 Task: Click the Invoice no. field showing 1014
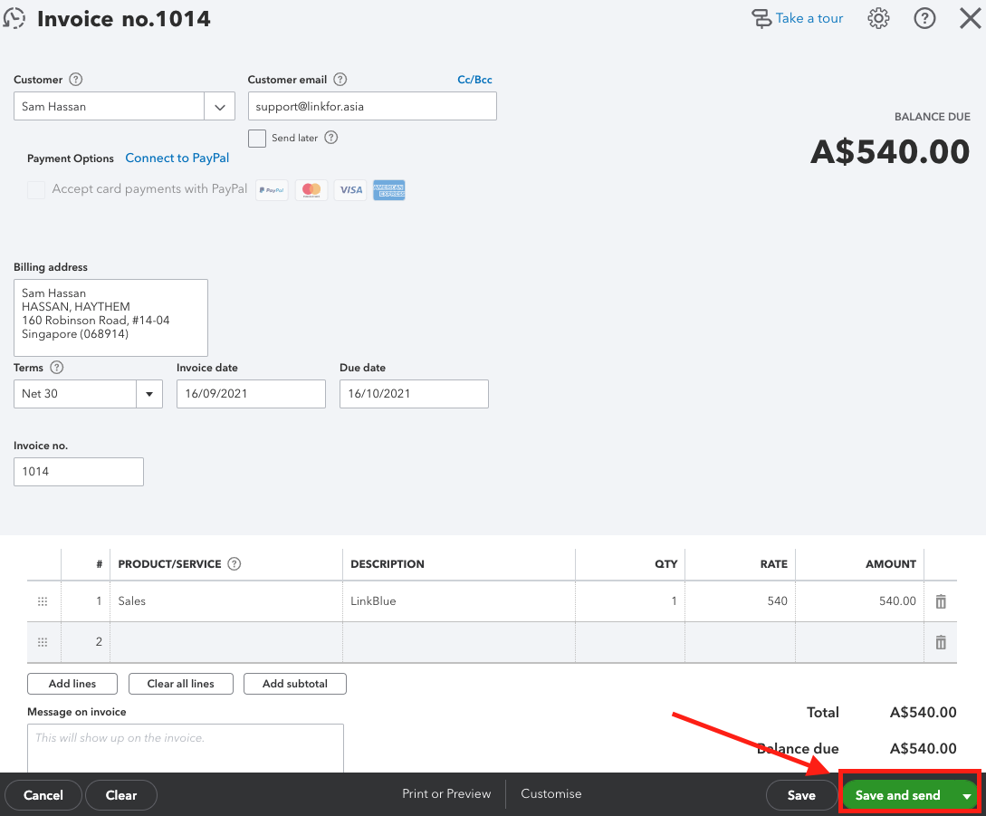79,472
